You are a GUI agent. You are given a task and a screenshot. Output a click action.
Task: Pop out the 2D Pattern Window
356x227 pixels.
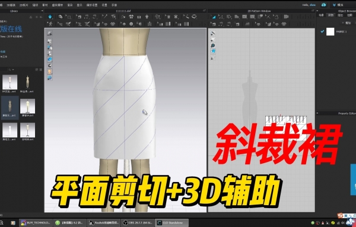[x=313, y=11]
